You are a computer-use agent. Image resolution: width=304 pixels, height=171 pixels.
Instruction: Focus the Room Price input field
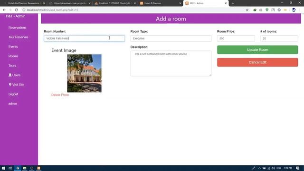click(x=236, y=38)
